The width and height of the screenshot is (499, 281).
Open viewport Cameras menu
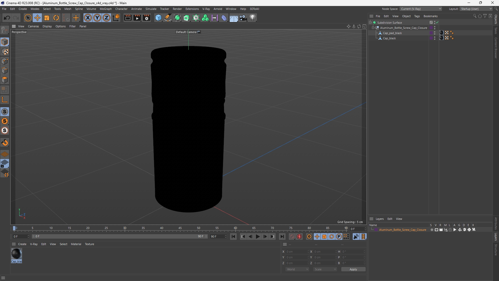(x=33, y=26)
